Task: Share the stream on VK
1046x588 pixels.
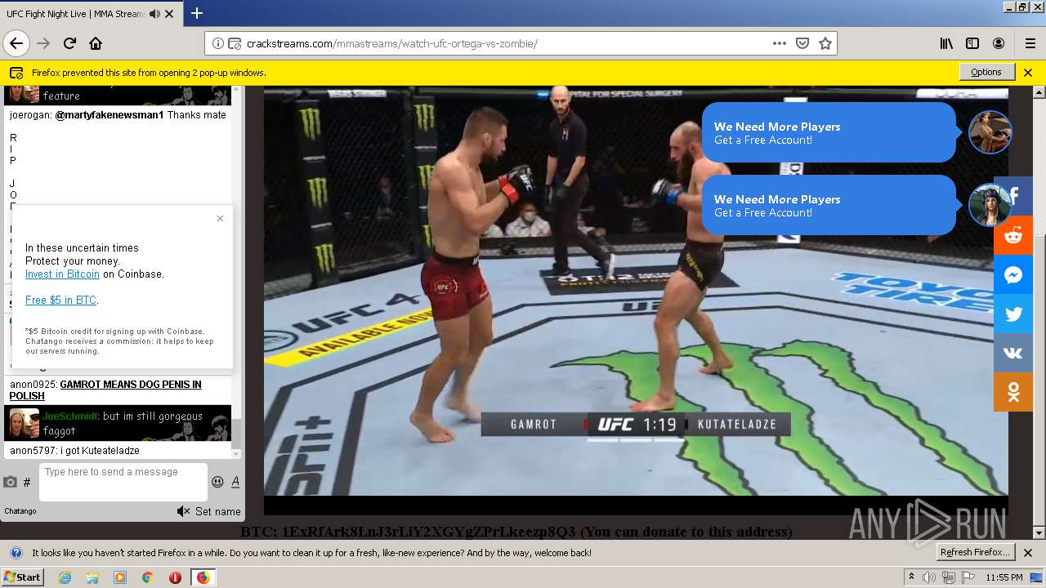Action: click(1013, 353)
